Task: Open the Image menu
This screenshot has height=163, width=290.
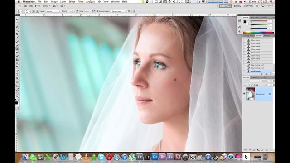Action: [54, 2]
